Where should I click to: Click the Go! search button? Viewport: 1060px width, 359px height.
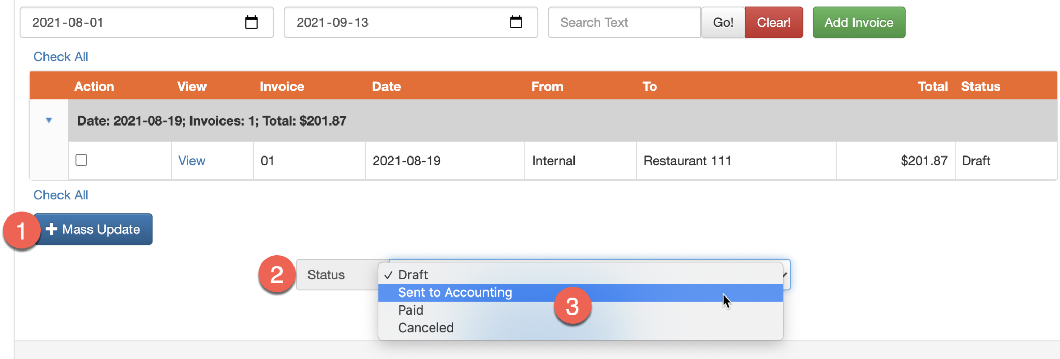tap(723, 22)
